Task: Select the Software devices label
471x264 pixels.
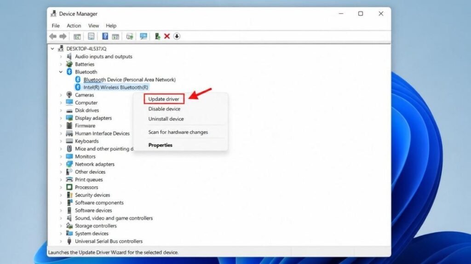Action: tap(93, 210)
